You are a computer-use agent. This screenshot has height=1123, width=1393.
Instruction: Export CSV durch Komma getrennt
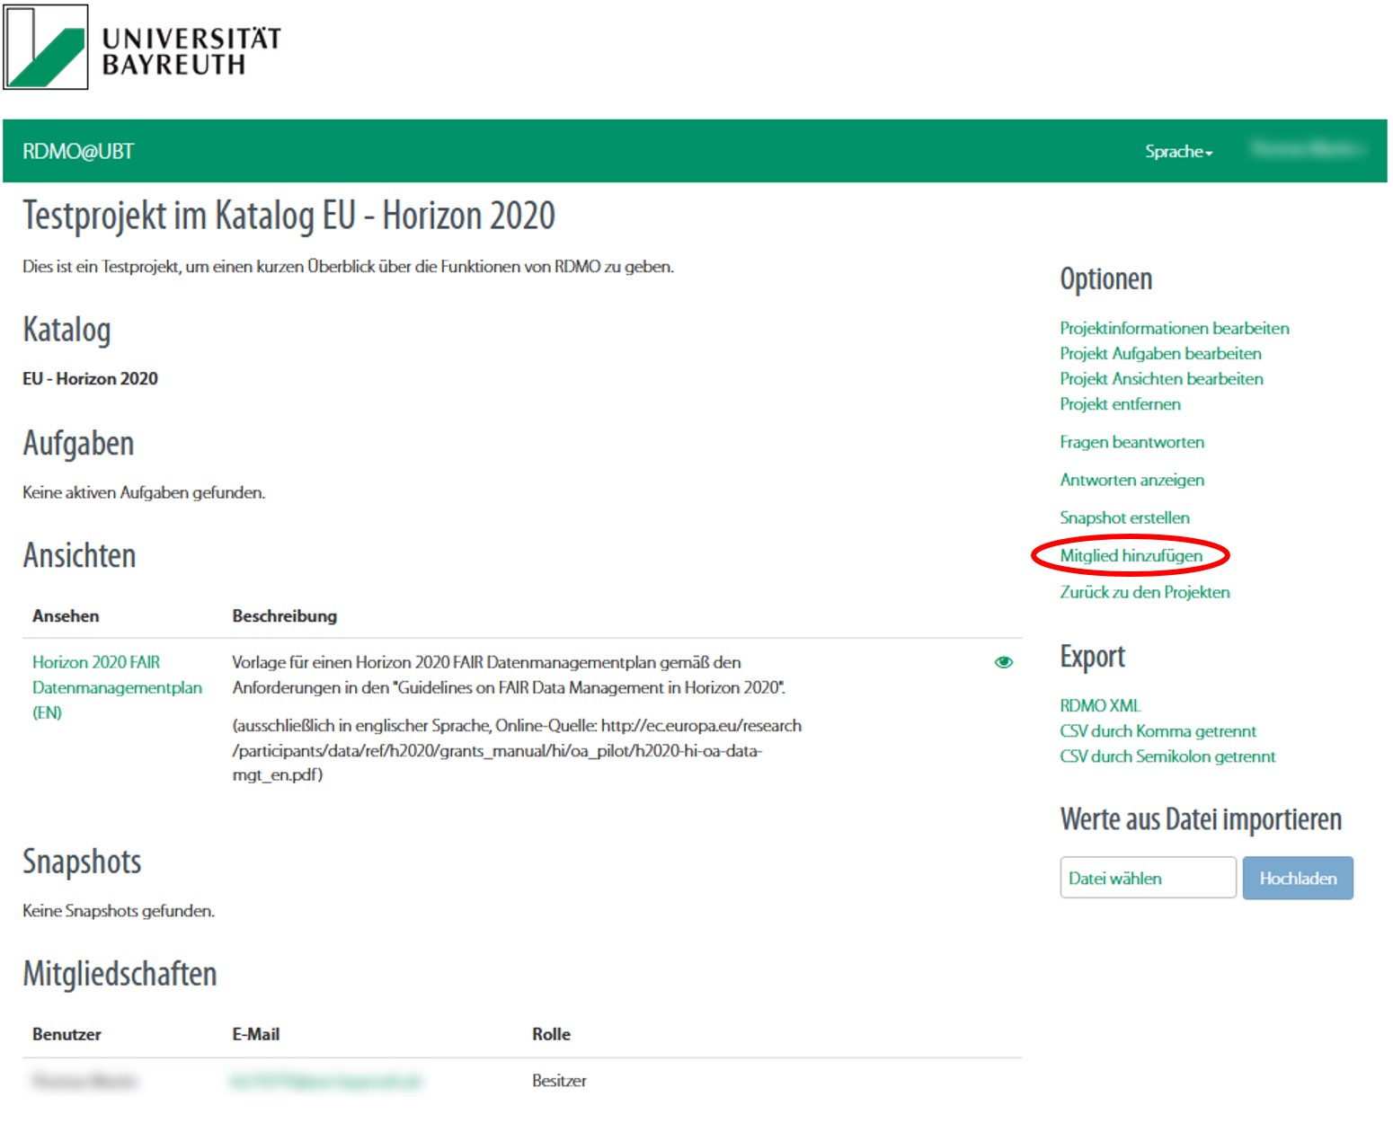pos(1158,730)
